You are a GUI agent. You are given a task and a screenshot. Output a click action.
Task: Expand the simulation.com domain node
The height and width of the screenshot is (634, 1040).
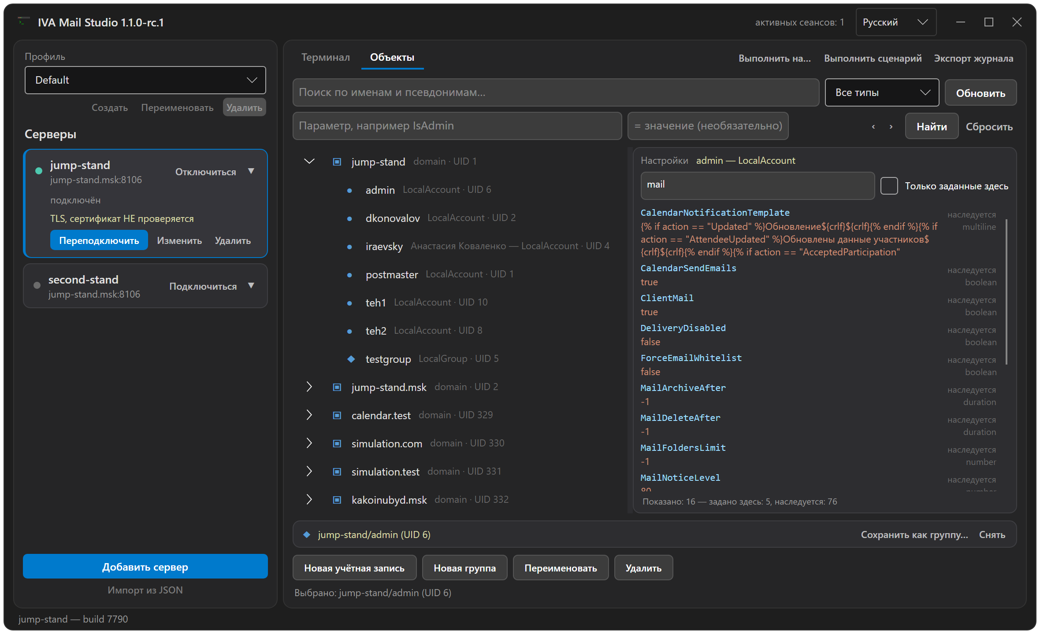(309, 443)
